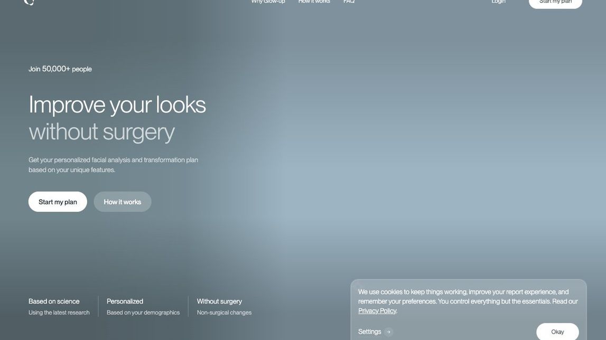The image size is (606, 340).
Task: Click the 'Using the latest research' text
Action: click(59, 313)
